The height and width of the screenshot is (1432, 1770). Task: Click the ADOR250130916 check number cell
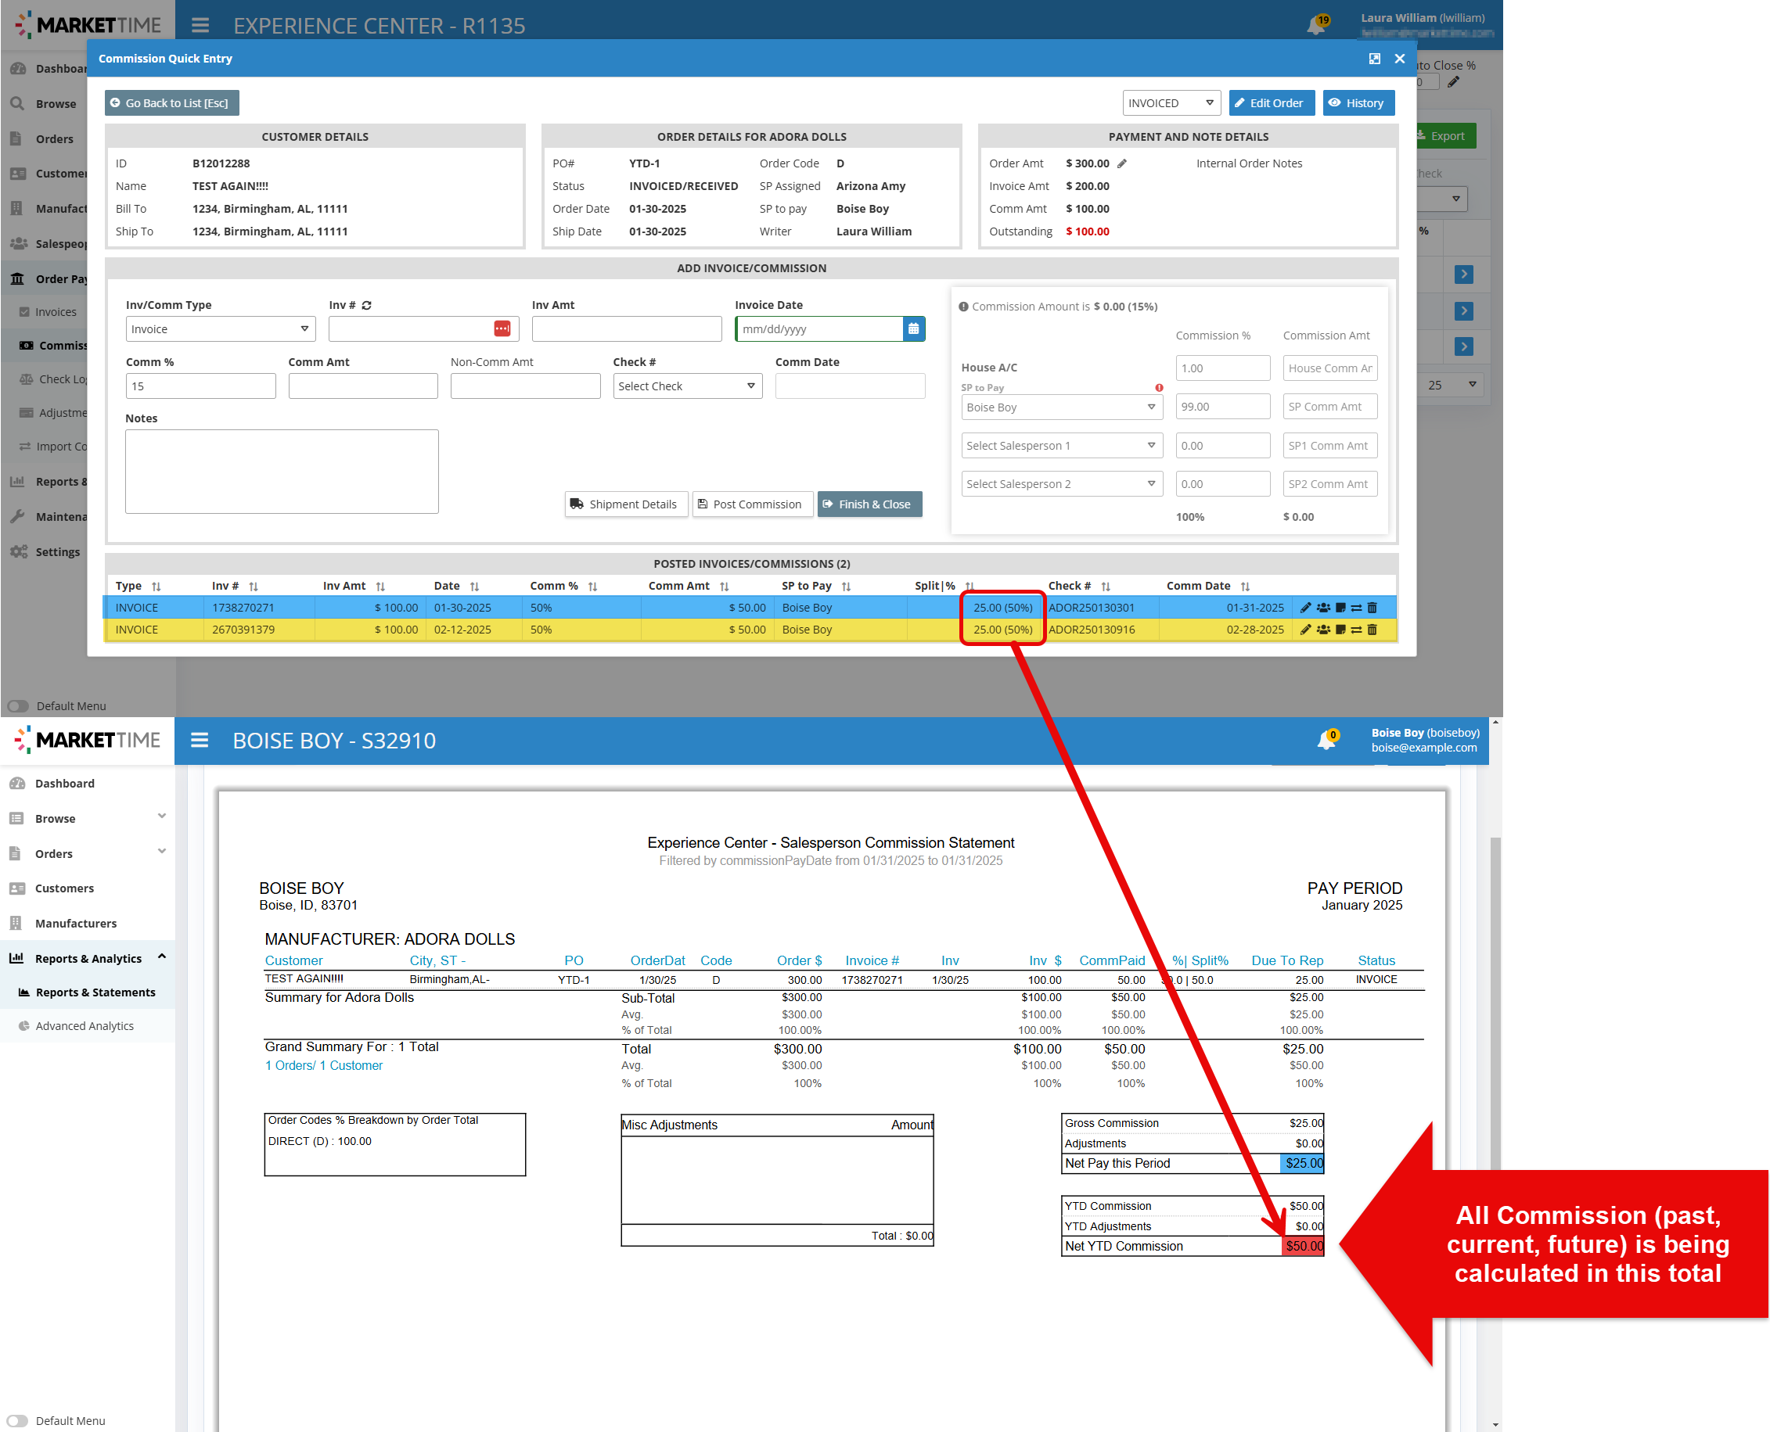click(1092, 630)
